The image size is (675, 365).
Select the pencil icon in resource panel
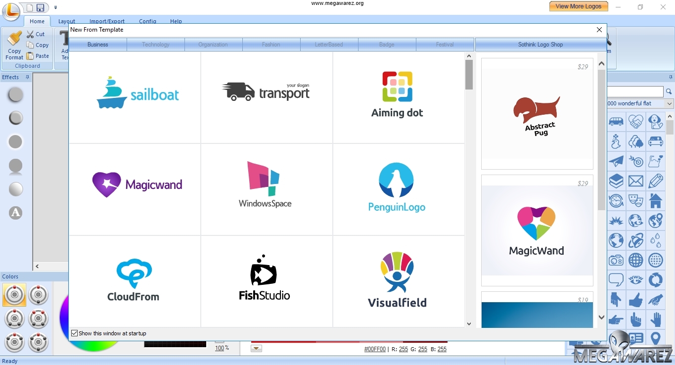coord(656,181)
